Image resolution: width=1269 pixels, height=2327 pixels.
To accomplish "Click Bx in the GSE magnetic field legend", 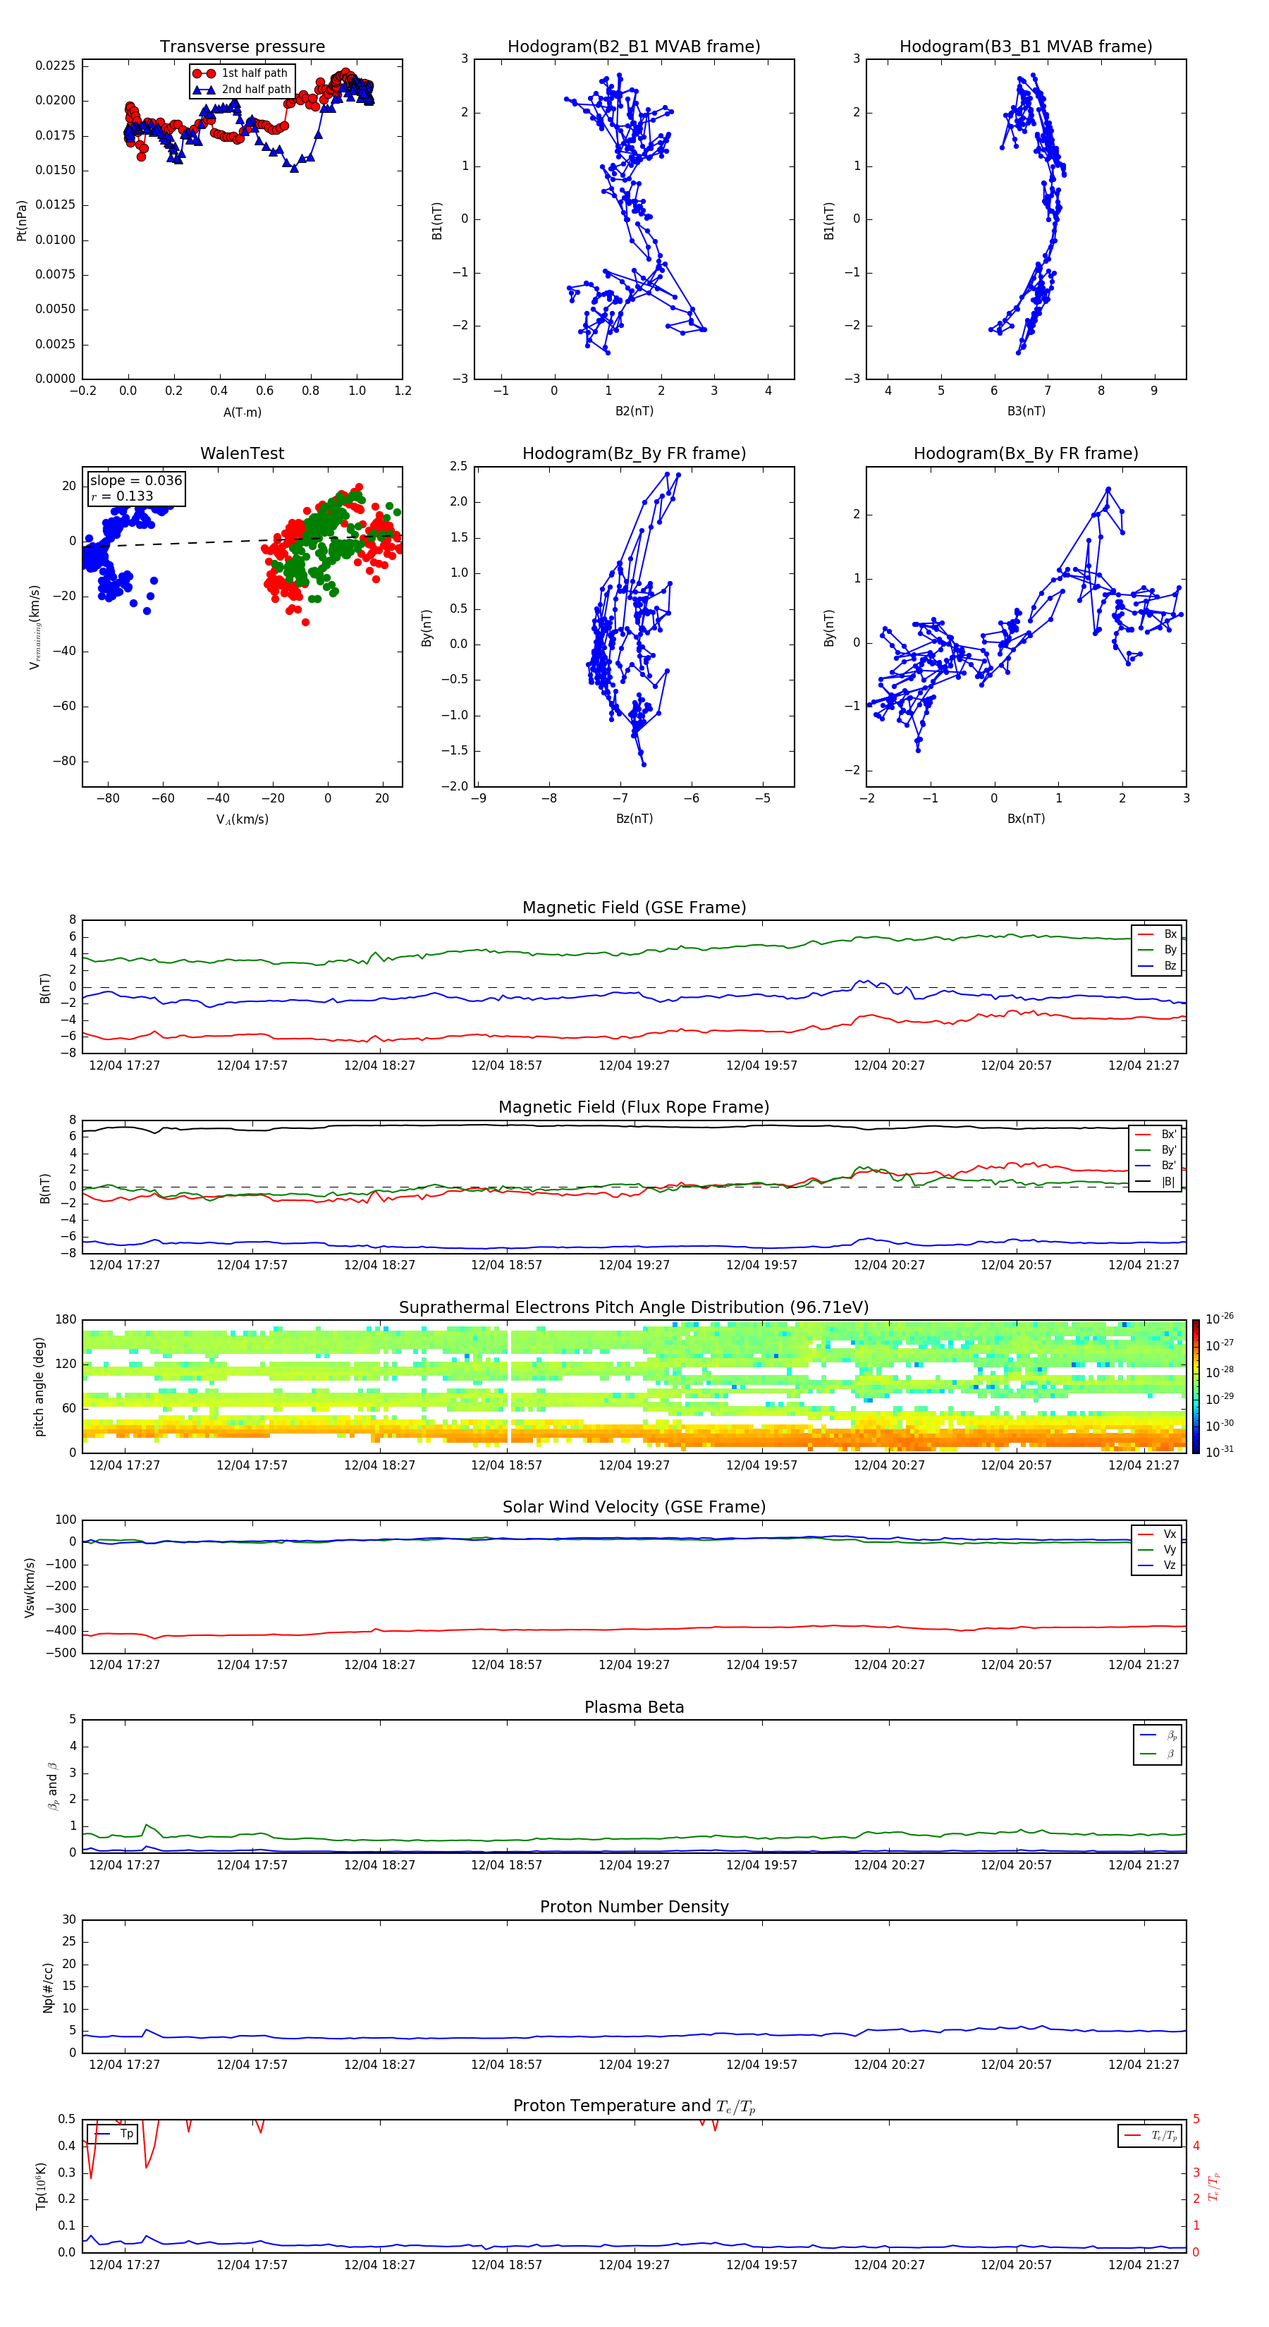I will [x=1158, y=934].
